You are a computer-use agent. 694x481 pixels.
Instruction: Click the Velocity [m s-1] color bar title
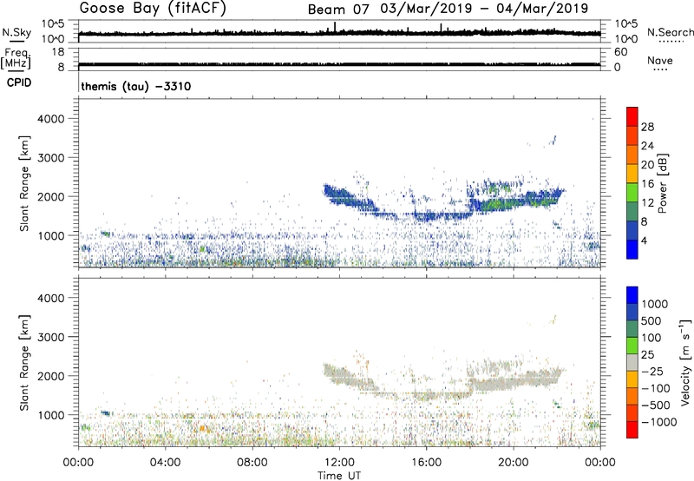(x=685, y=362)
